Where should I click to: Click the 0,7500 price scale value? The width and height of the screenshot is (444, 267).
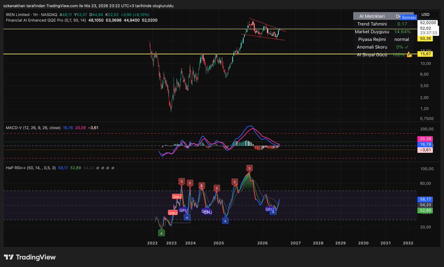427,119
